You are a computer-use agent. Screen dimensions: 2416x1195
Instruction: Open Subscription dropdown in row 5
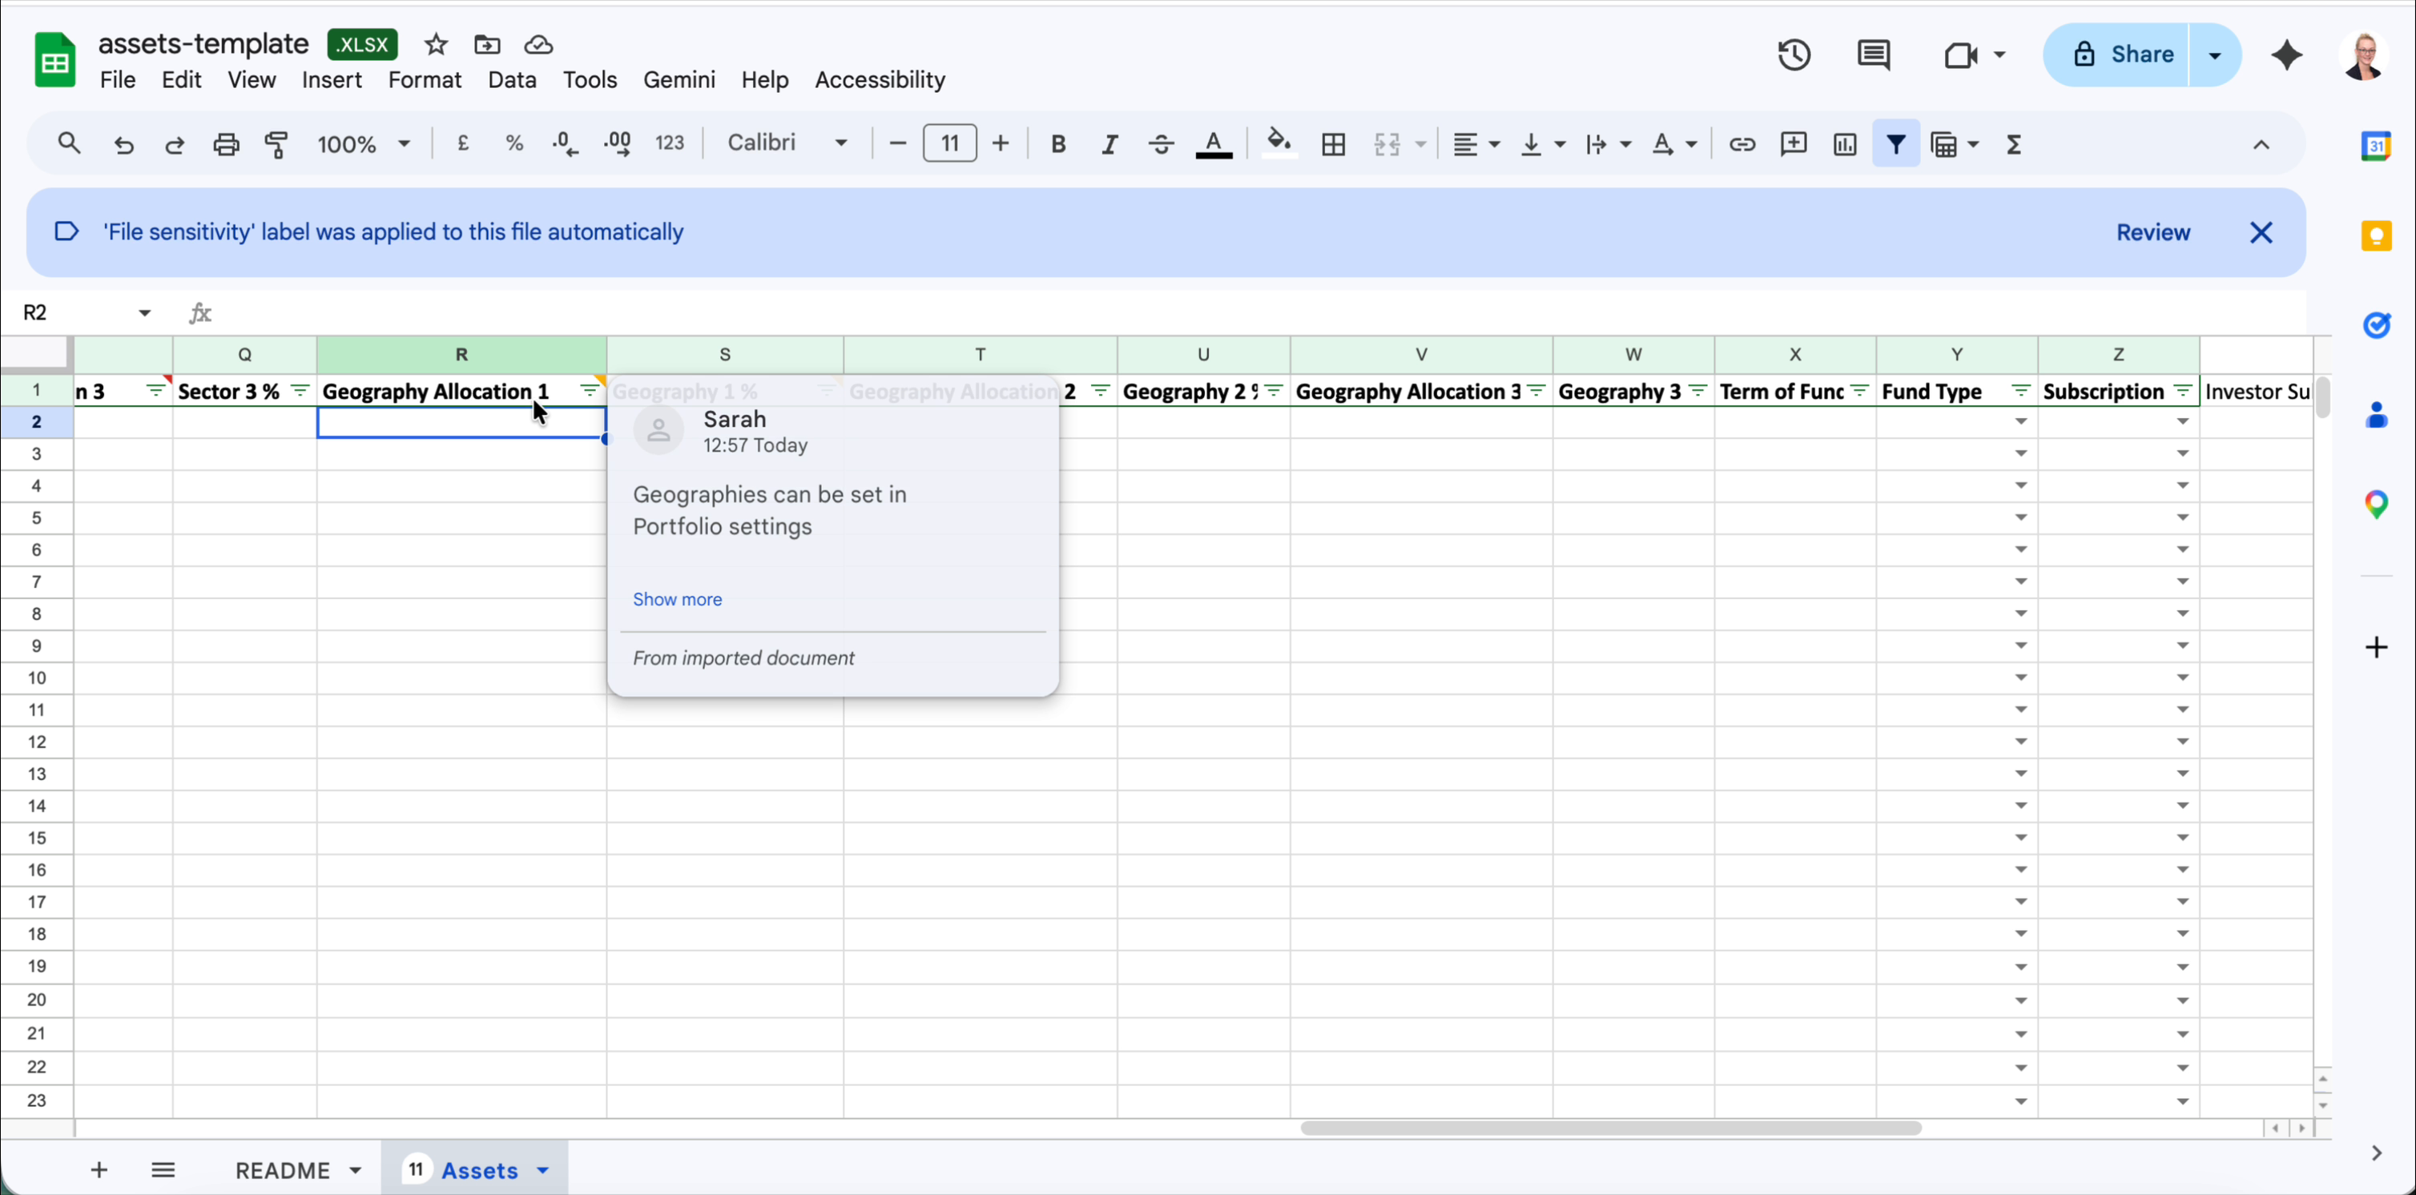pyautogui.click(x=2182, y=517)
